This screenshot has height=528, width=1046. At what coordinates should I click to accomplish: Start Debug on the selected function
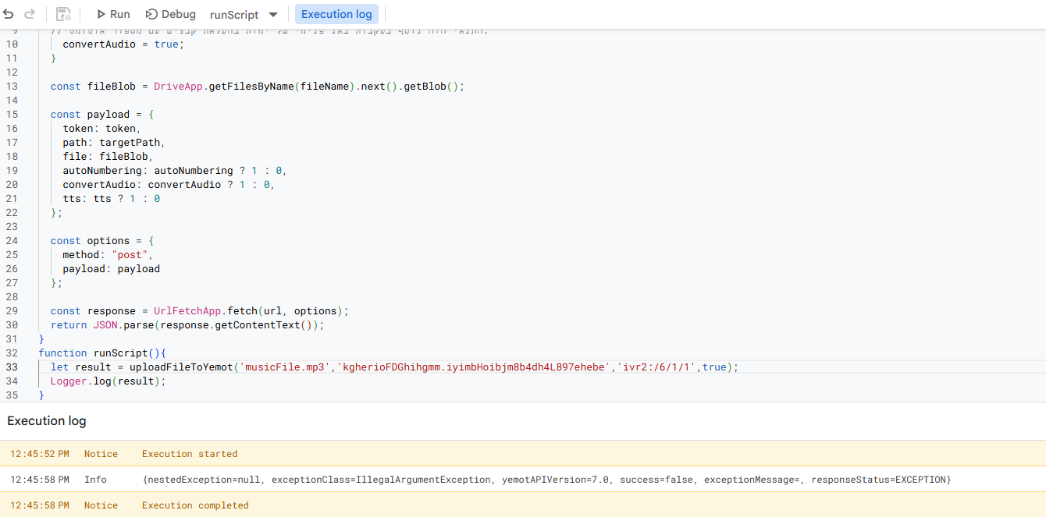pyautogui.click(x=170, y=14)
